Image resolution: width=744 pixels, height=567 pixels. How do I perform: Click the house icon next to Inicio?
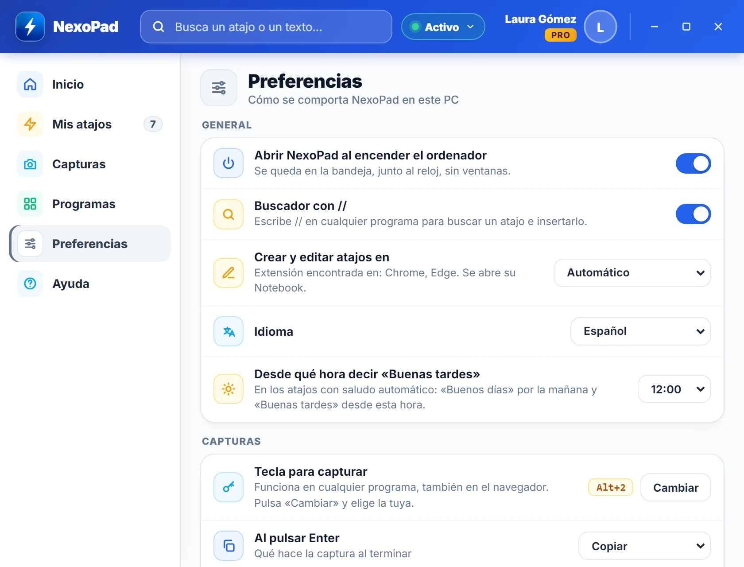[30, 84]
